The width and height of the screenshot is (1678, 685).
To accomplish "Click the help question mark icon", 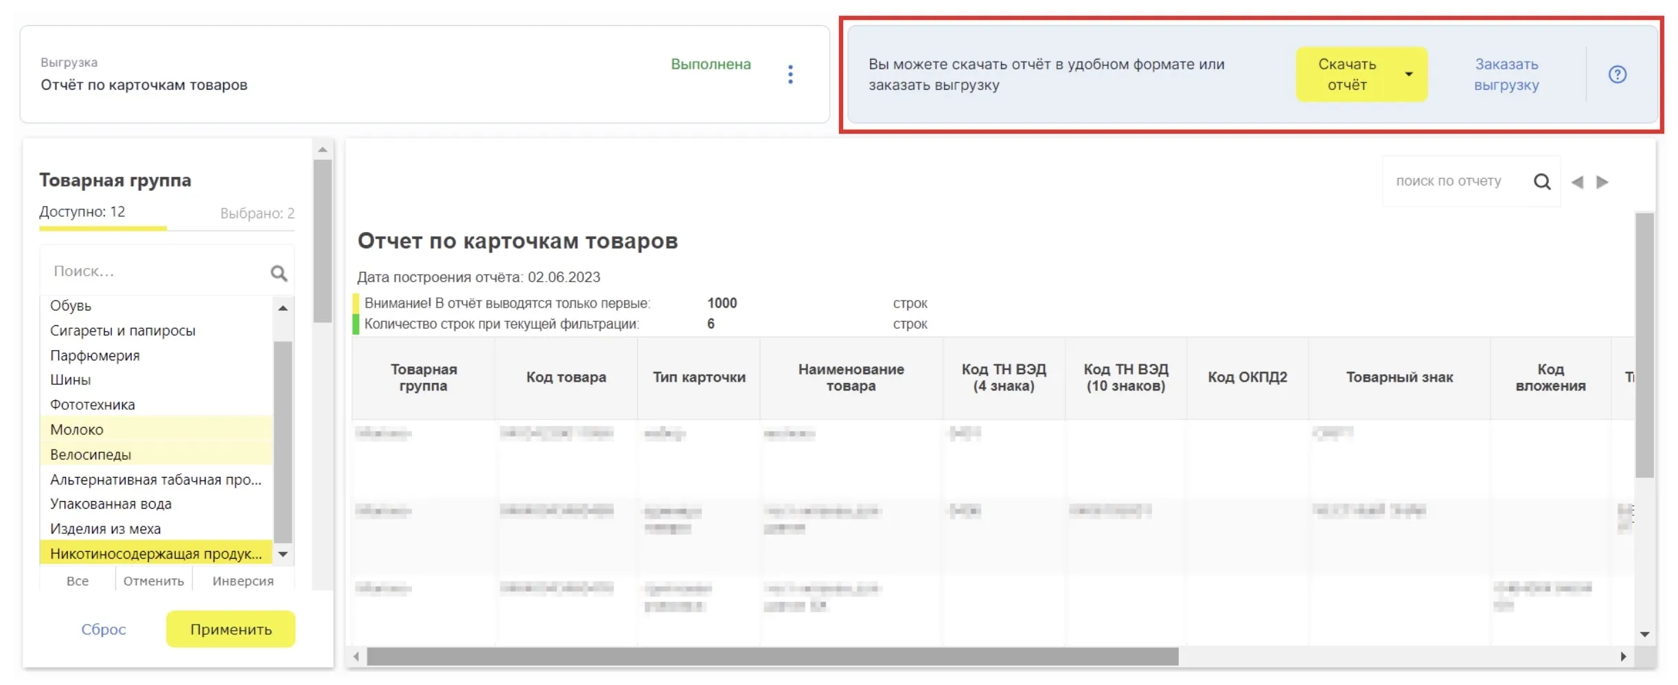I will click(x=1617, y=74).
